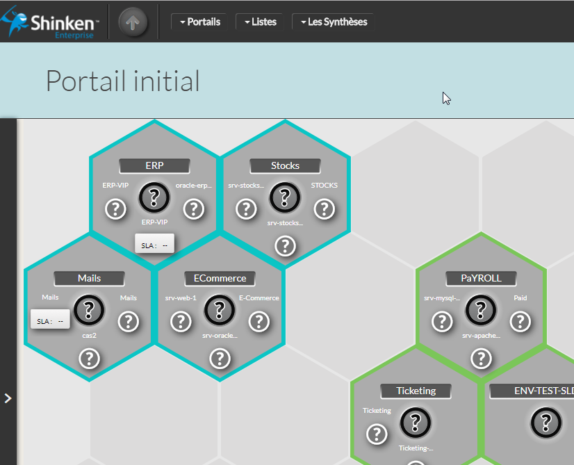Click the large ENV-TEST-SLD central status icon
Screen dimensions: 574x465
546,423
